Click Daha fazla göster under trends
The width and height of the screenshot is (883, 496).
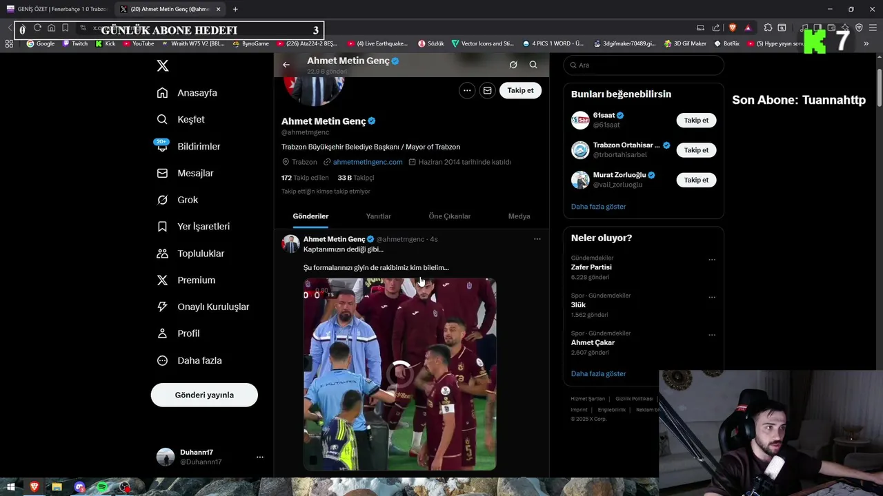598,373
